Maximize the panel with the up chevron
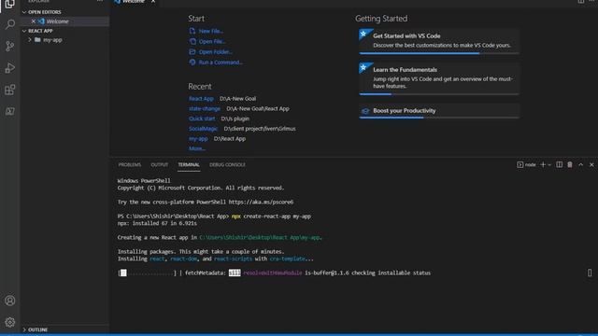Viewport: 598px width, 336px height. coord(581,164)
